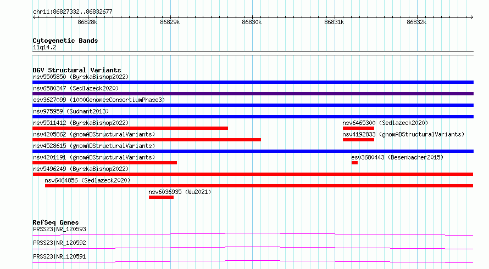The image size is (489, 269).
Task: Click nsv6464856 (Sedlazeck2020) label
Action: (x=87, y=180)
